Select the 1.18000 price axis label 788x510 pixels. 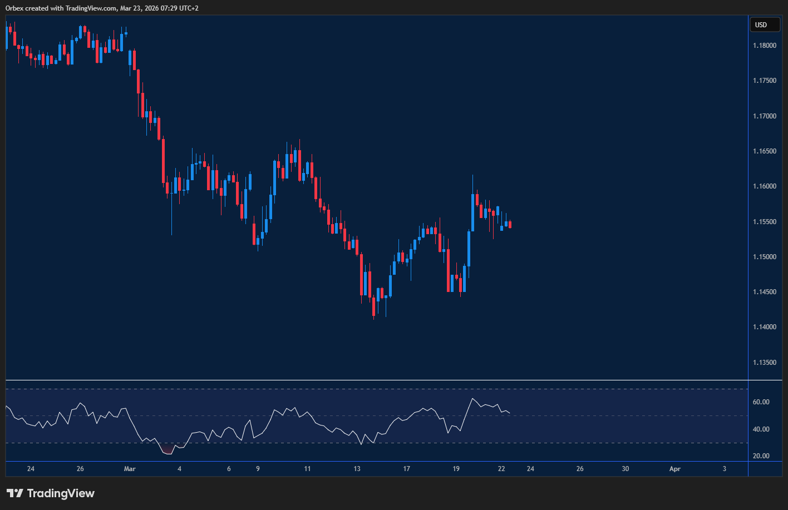(765, 46)
